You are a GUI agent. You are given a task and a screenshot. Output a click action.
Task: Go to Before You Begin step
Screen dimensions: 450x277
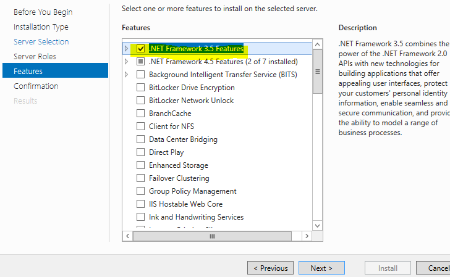(x=43, y=12)
